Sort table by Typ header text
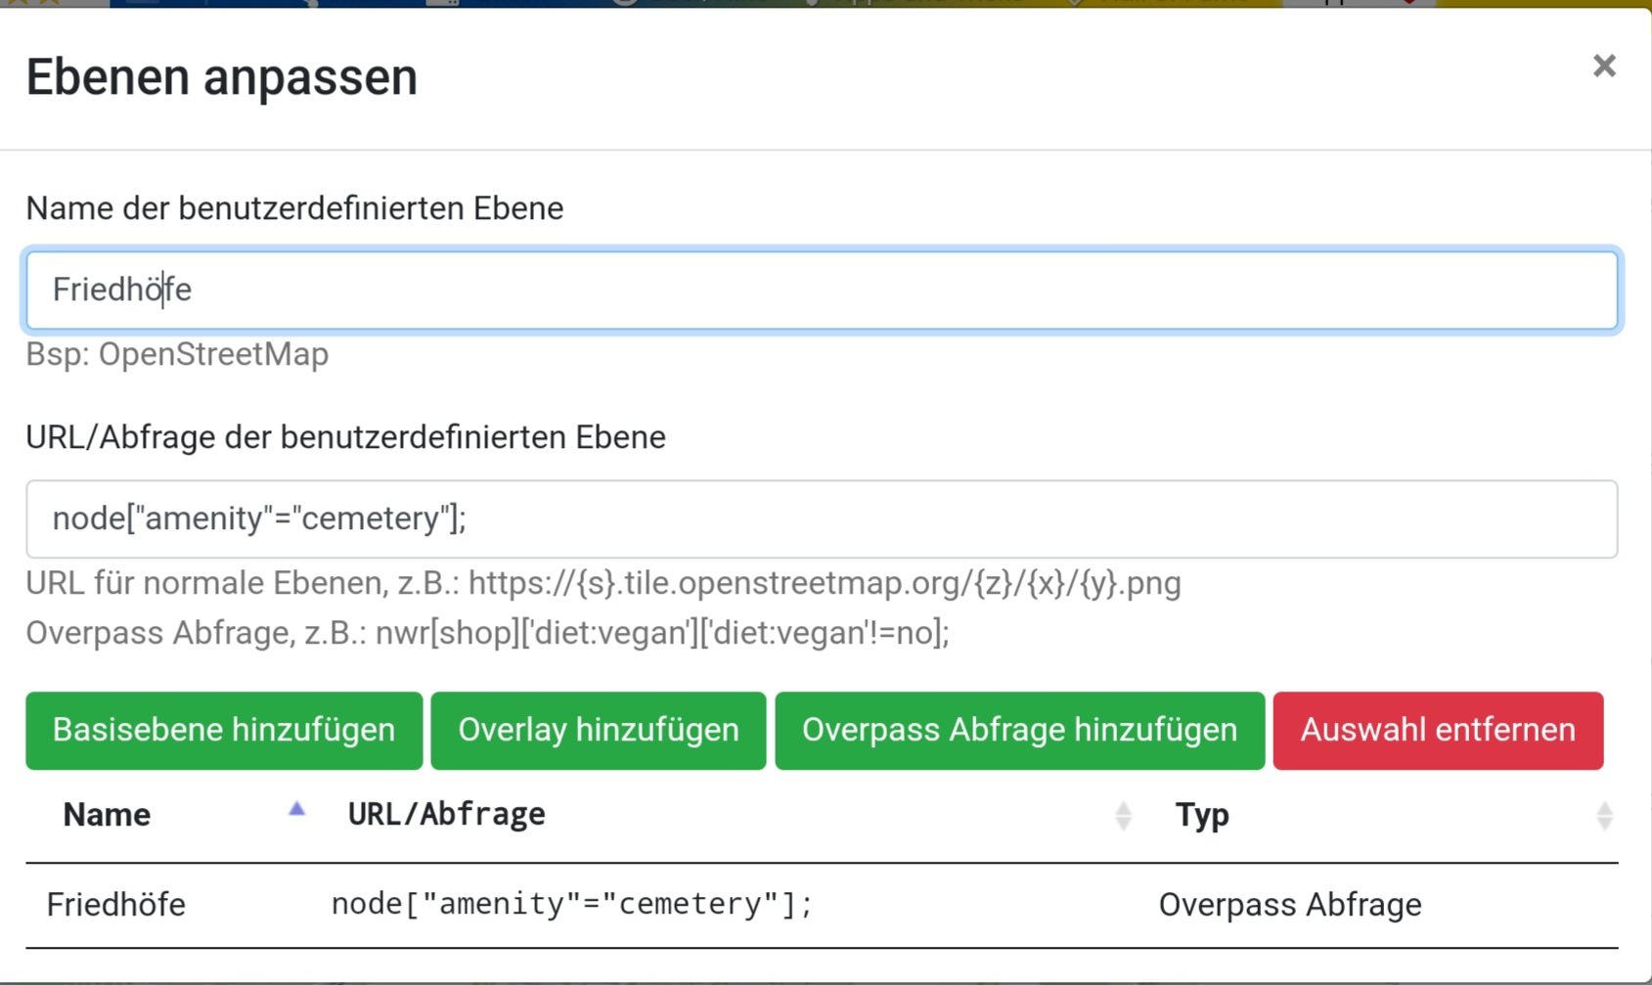Image resolution: width=1652 pixels, height=985 pixels. 1201,815
